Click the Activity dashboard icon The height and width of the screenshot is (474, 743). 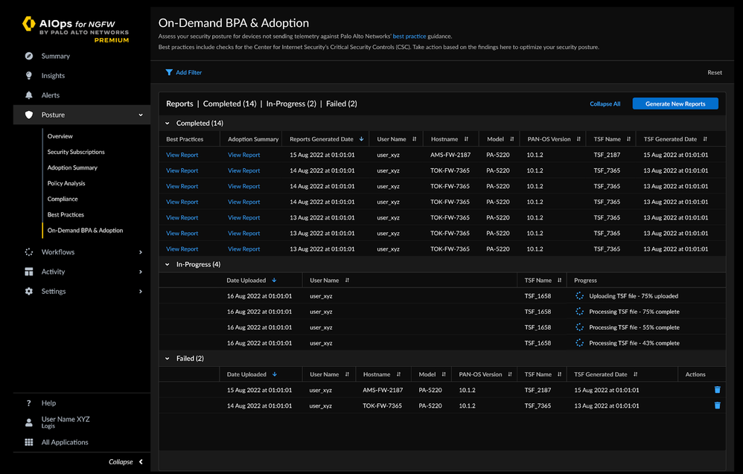tap(29, 272)
